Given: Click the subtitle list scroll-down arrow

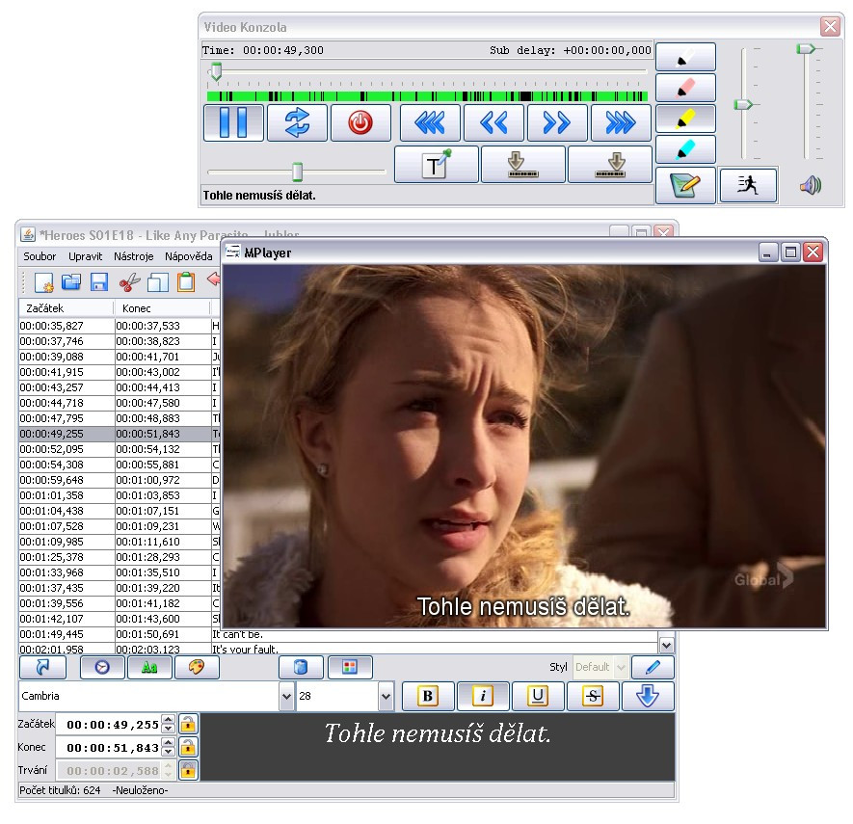Looking at the screenshot, I should coord(666,646).
